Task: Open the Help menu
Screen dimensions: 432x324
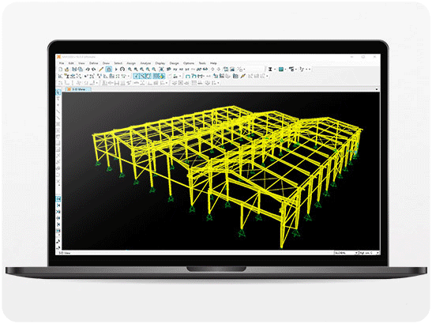Action: pyautogui.click(x=213, y=63)
